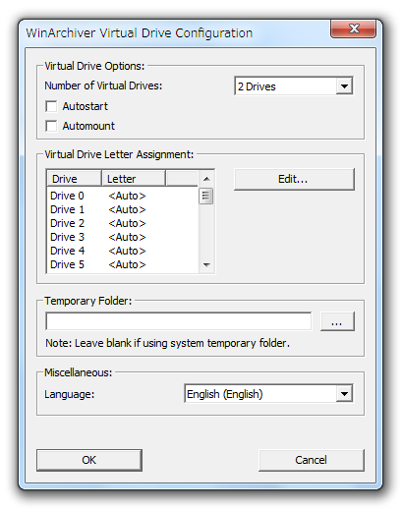Click the Edit... button
The width and height of the screenshot is (403, 511).
click(x=294, y=179)
